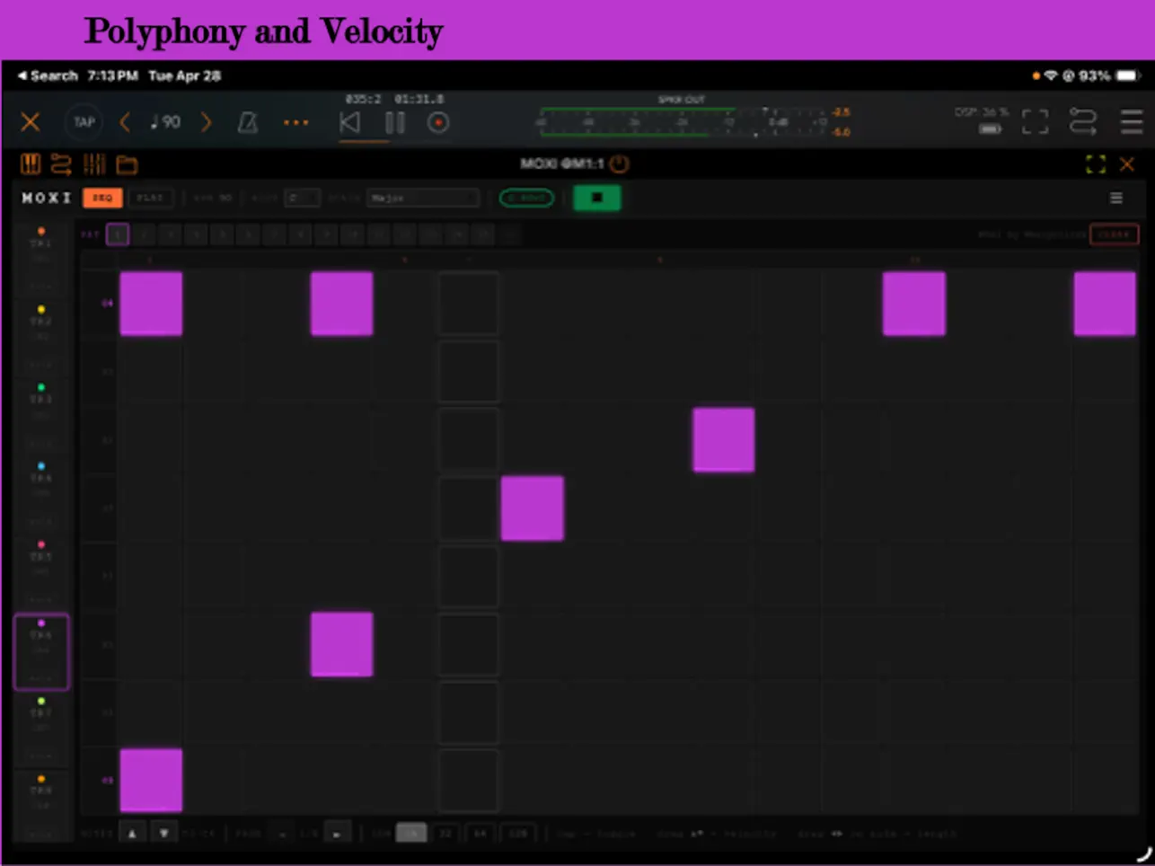Shift notes down with the down arrow

[163, 834]
